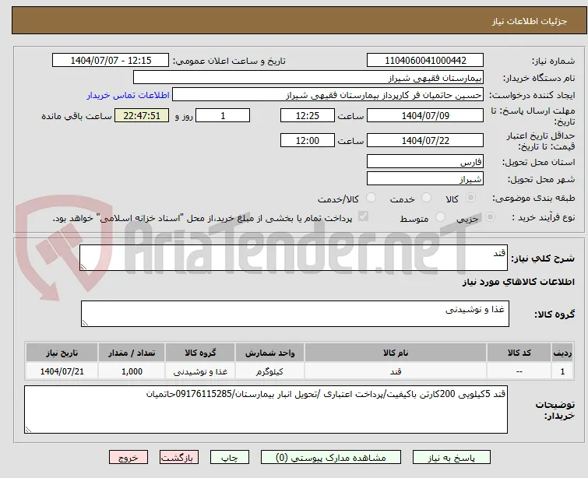Click the شرح کلی نیاز textarea containing قند
Viewport: 588px width, 478px height.
point(294,258)
